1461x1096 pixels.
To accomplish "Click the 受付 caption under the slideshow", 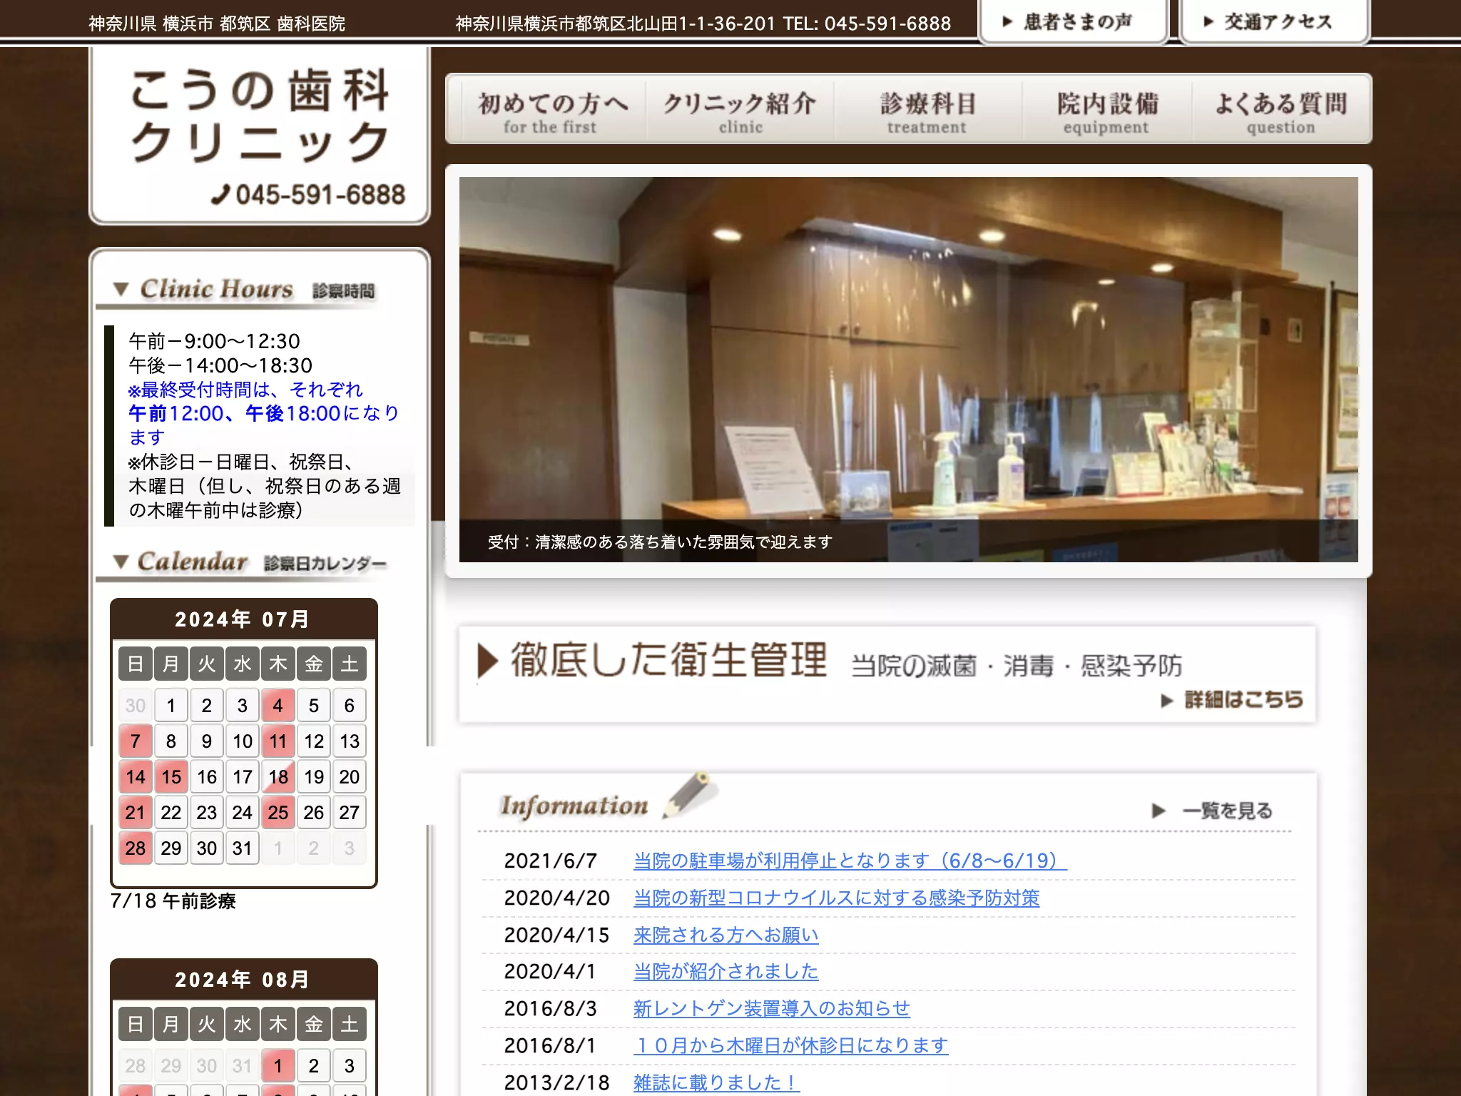I will pos(660,542).
